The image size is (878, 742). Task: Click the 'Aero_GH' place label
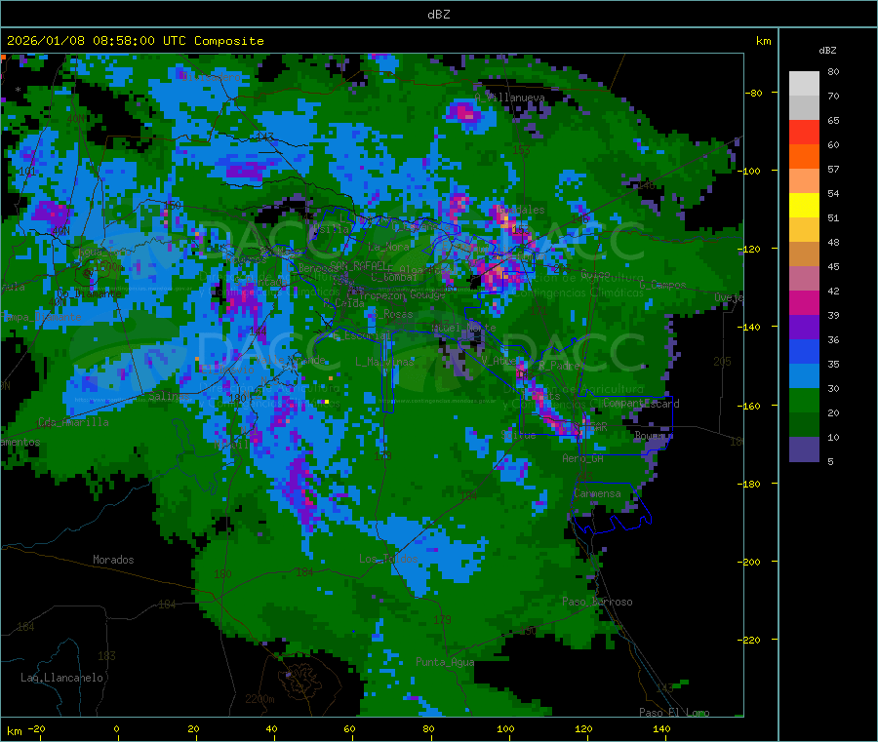[x=582, y=458]
